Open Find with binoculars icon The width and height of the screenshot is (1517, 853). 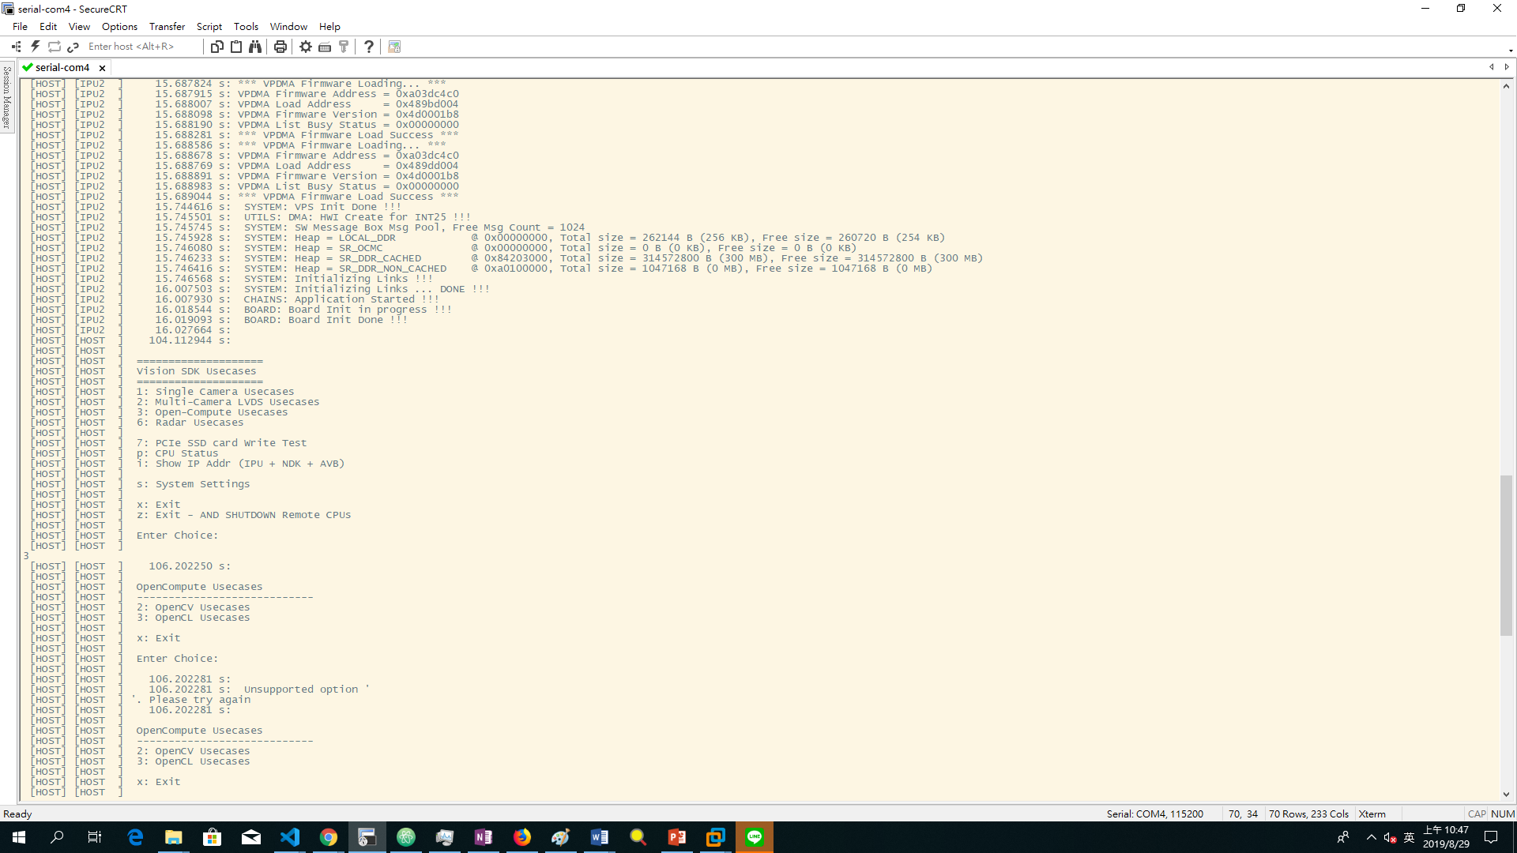(x=255, y=47)
